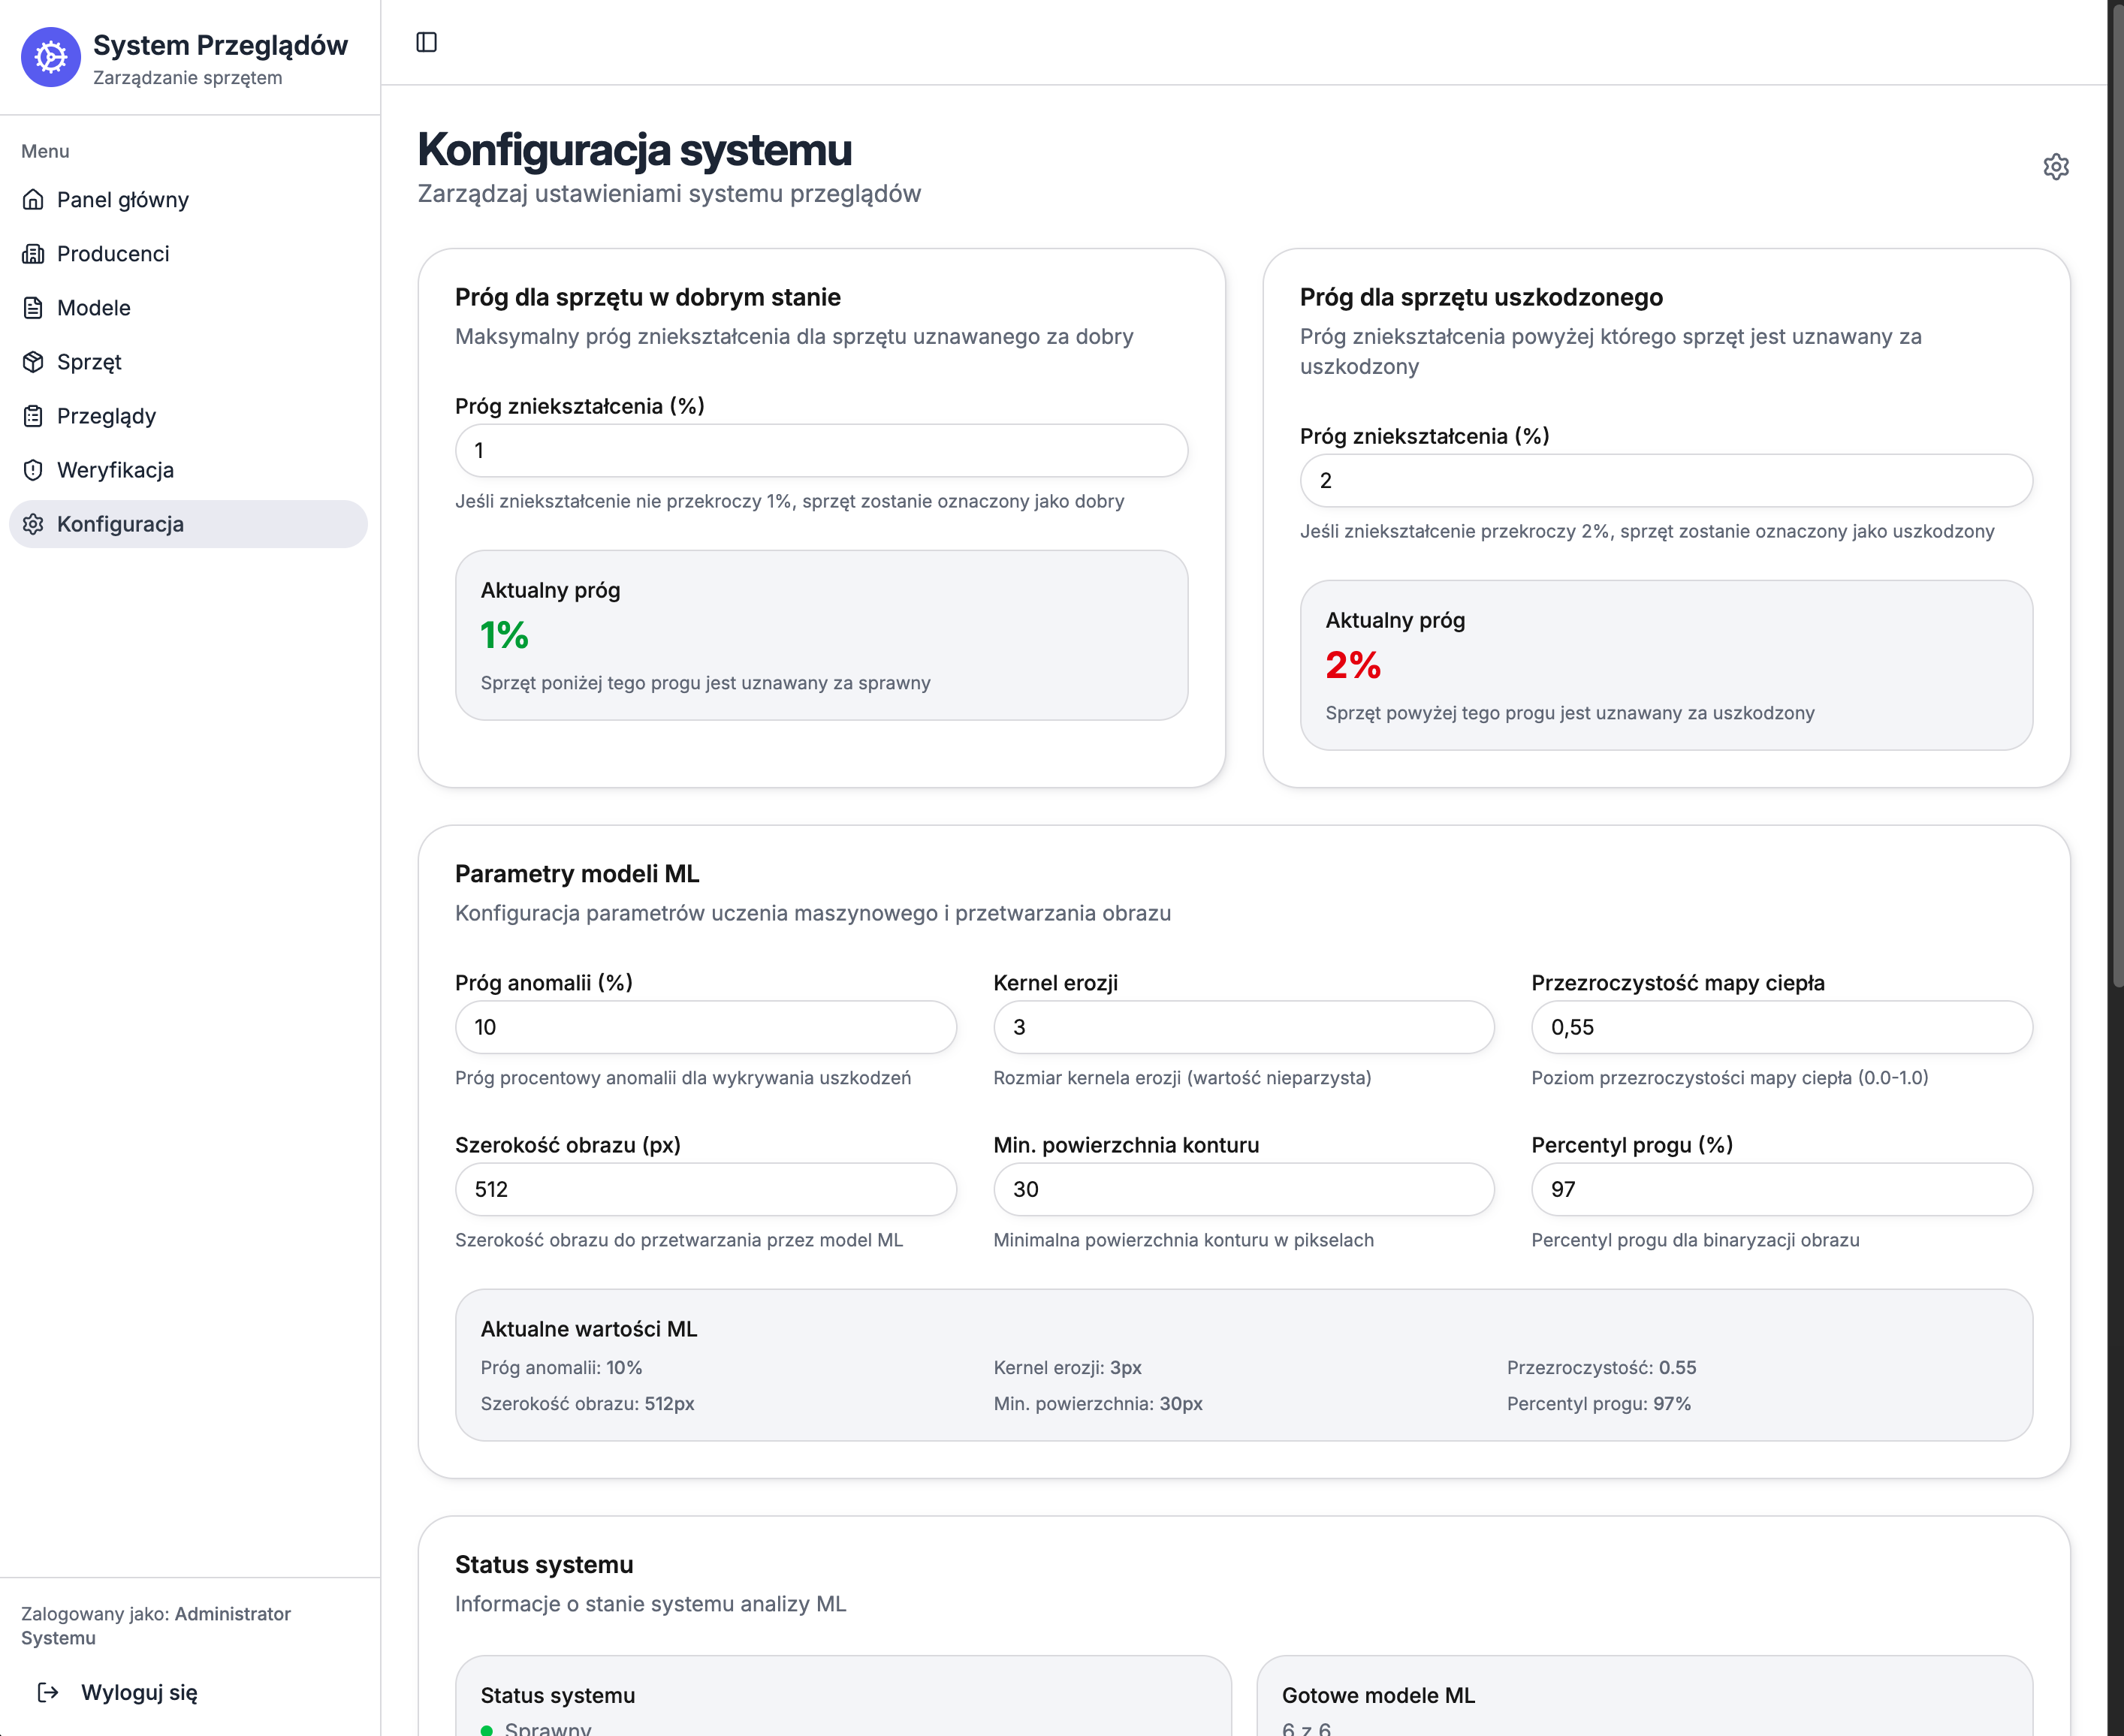Click the damaged-equipment threshold input
Viewport: 2124px width, 1736px height.
click(1665, 481)
